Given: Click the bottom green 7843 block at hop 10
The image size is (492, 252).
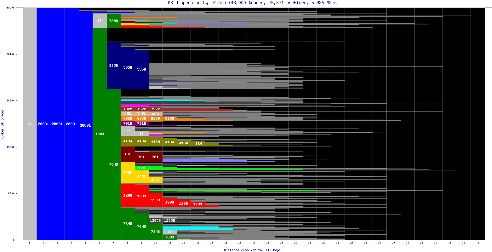Looking at the screenshot, I should coord(156,232).
